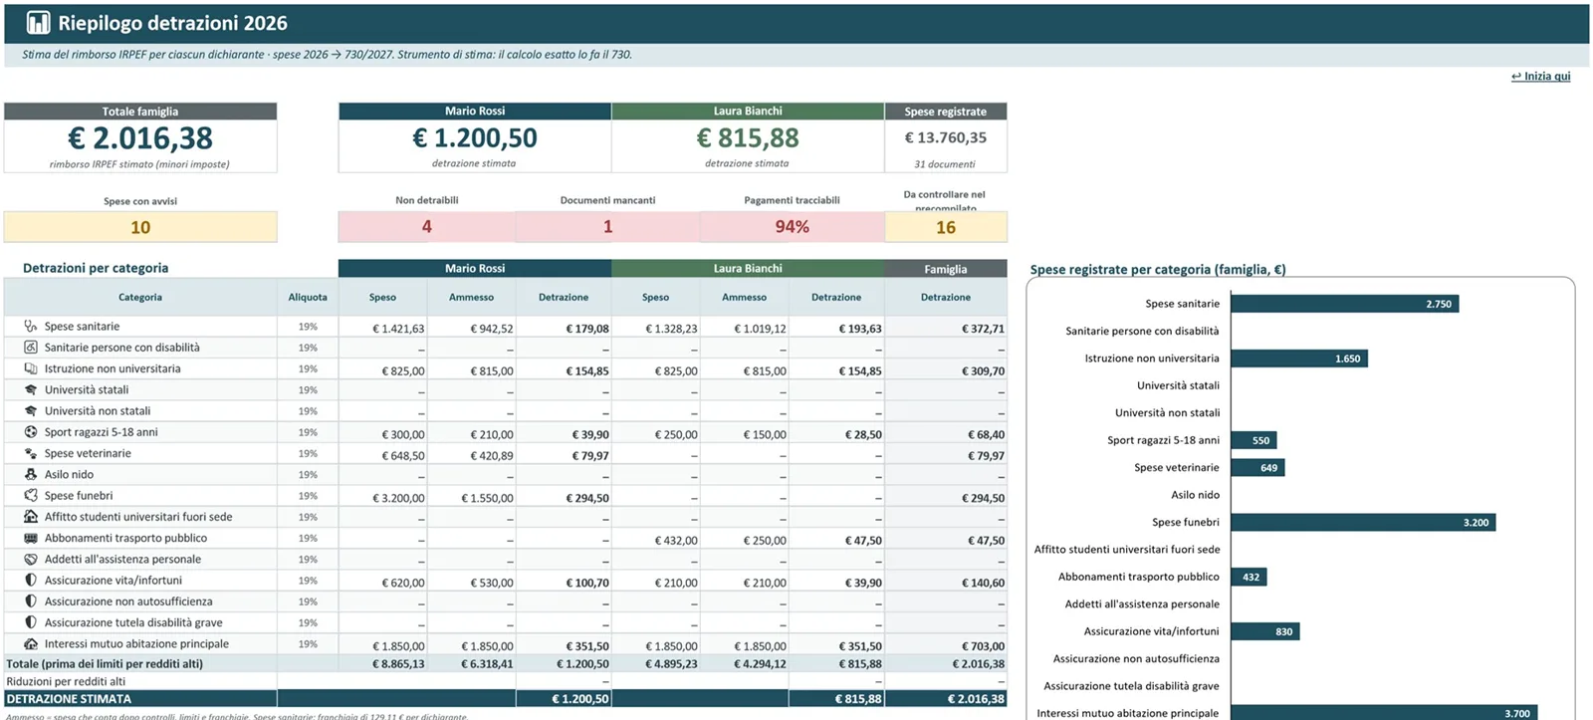Click the Aliquota column header

(308, 297)
